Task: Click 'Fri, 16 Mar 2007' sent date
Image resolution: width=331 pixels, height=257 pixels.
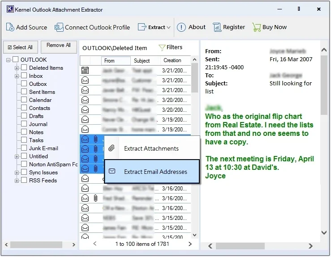Action: (x=291, y=59)
